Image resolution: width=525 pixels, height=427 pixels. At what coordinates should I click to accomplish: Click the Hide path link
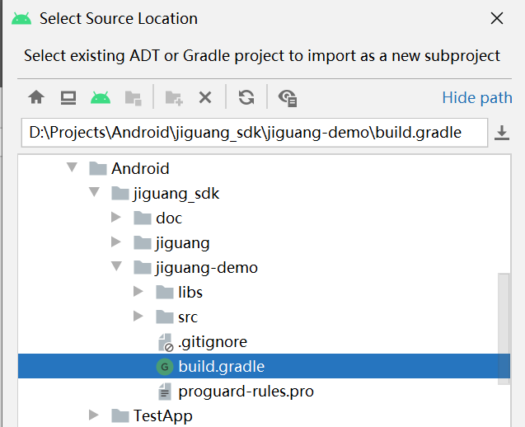tap(477, 98)
